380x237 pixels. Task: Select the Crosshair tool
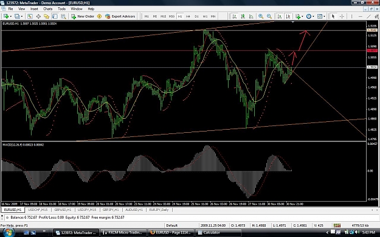[x=342, y=16]
